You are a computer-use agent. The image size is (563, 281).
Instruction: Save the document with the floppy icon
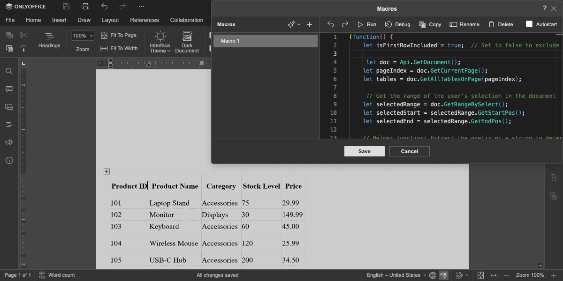[x=66, y=7]
